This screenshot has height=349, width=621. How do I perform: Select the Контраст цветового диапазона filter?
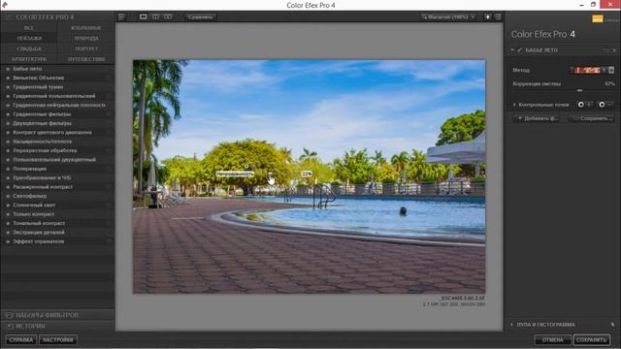coord(52,133)
